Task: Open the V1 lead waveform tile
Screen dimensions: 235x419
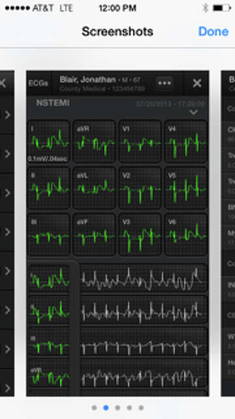Action: 140,141
